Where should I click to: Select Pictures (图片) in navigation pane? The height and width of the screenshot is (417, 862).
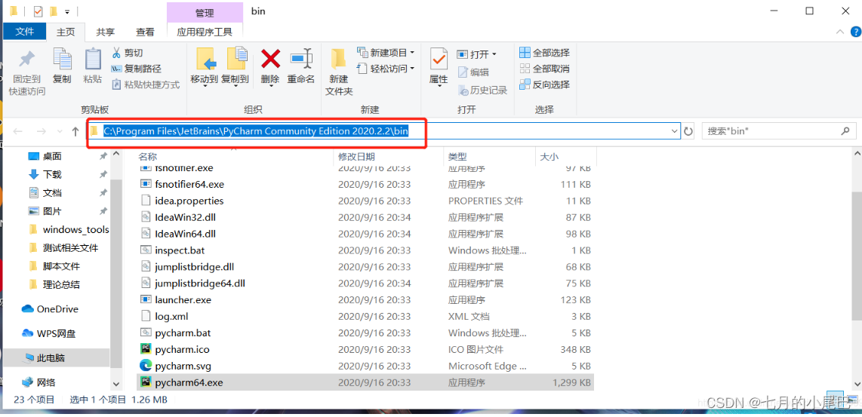(52, 211)
